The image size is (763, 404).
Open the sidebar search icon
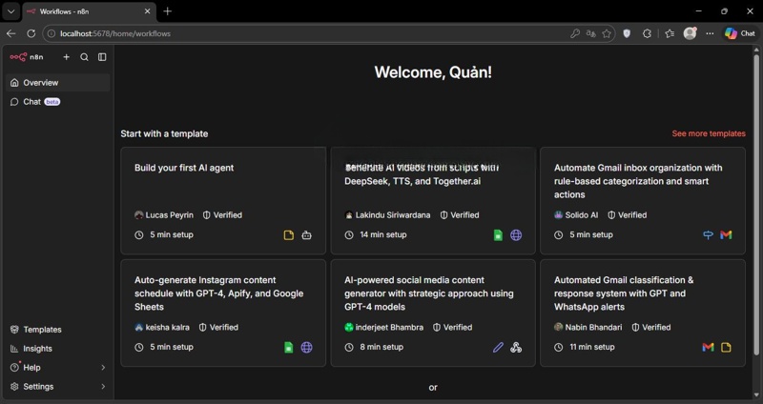[x=84, y=57]
